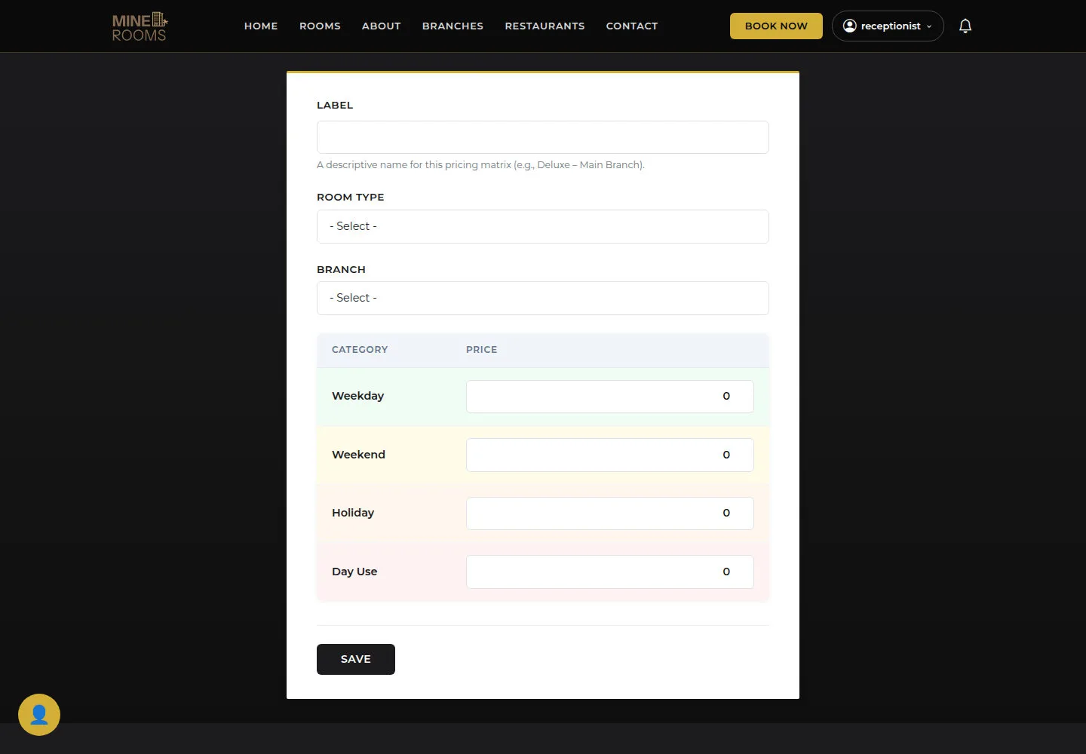Save the pricing matrix

pyautogui.click(x=356, y=659)
